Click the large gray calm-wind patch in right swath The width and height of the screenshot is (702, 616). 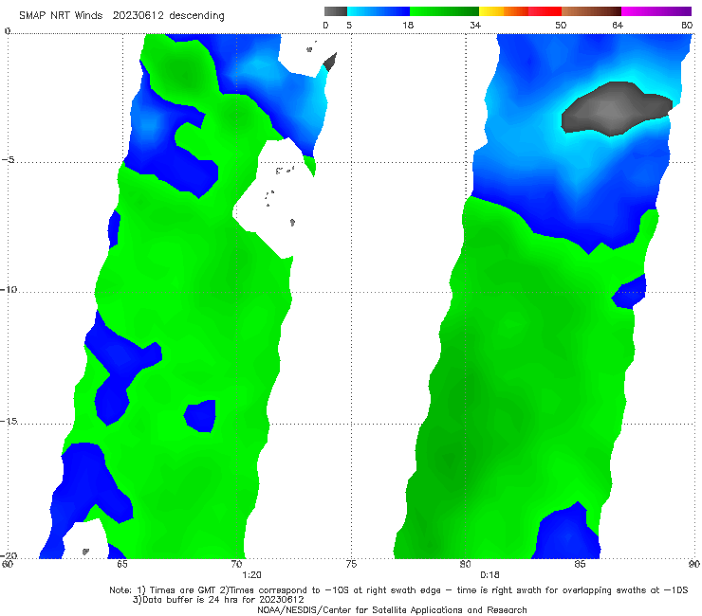click(x=616, y=109)
